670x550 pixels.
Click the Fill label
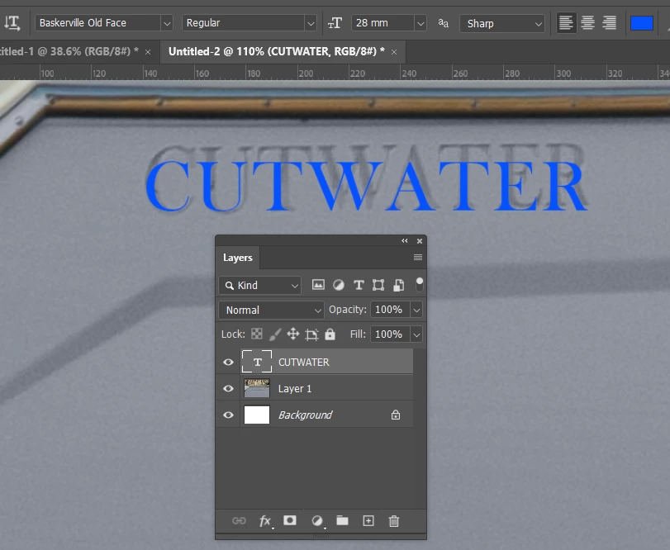click(358, 334)
